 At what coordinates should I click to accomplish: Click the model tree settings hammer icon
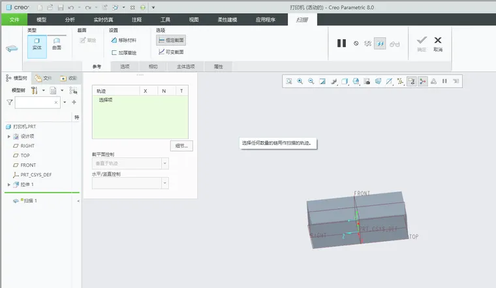pyautogui.click(x=34, y=91)
